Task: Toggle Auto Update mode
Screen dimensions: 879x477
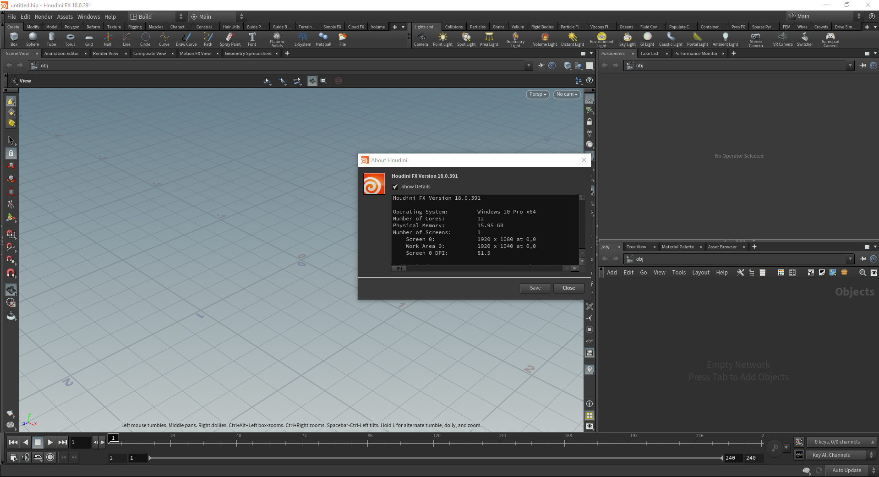Action: (846, 470)
